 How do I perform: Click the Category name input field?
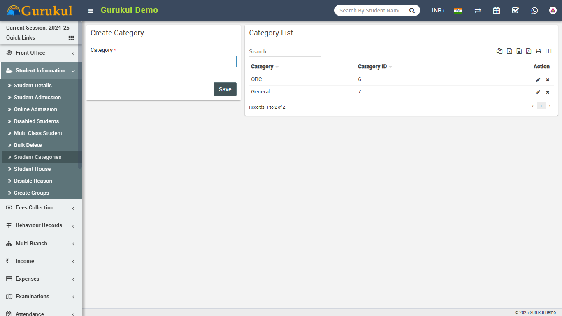tap(163, 62)
